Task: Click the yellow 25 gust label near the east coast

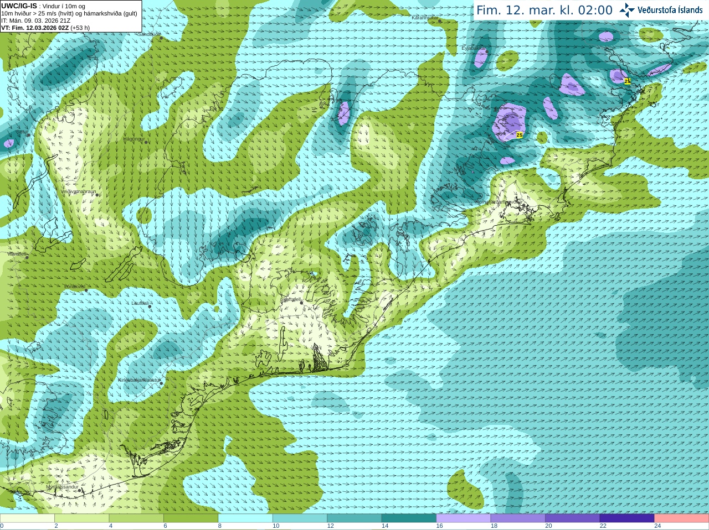Action: coord(628,81)
